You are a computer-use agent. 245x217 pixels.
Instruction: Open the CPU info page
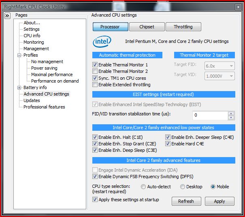pos(32,36)
